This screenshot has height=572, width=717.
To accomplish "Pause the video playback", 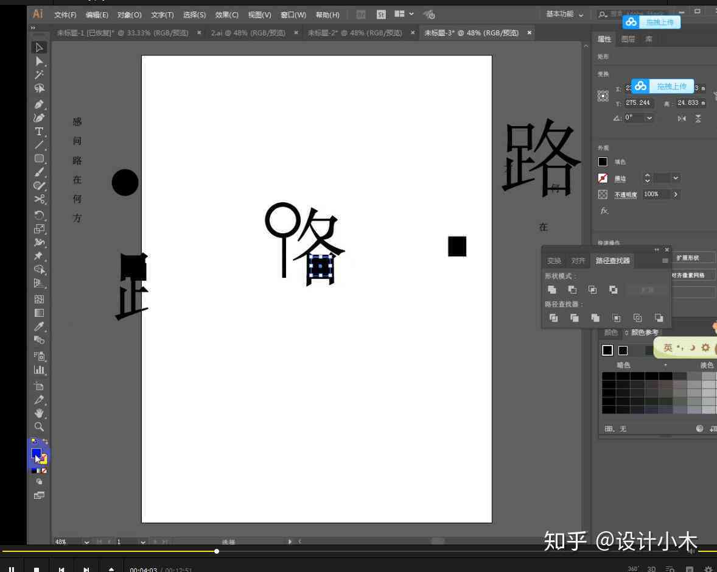I will tap(12, 569).
